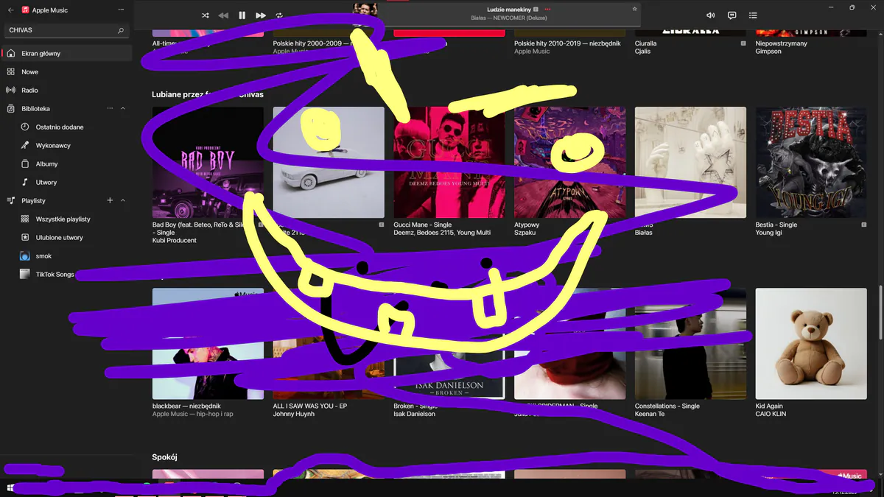Open the white car album cover
This screenshot has height=497, width=884.
329,162
